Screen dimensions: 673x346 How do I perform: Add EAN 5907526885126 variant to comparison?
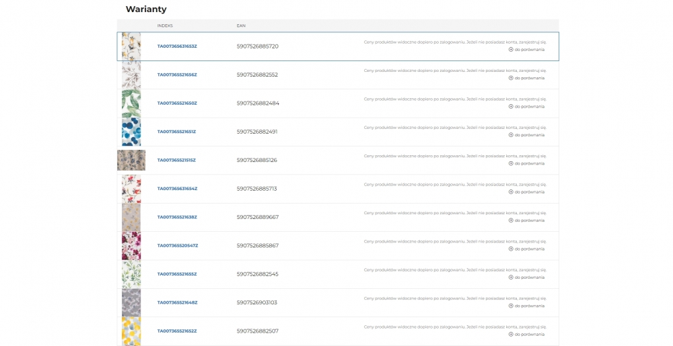click(x=527, y=163)
